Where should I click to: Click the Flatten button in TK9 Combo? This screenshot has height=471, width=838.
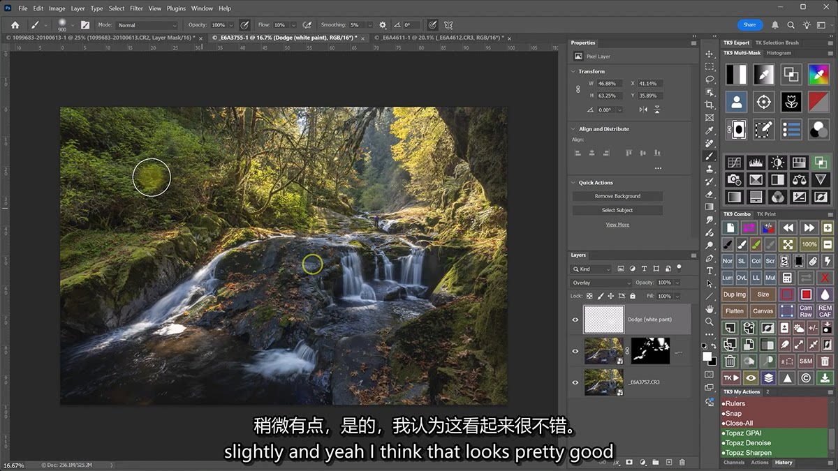734,311
